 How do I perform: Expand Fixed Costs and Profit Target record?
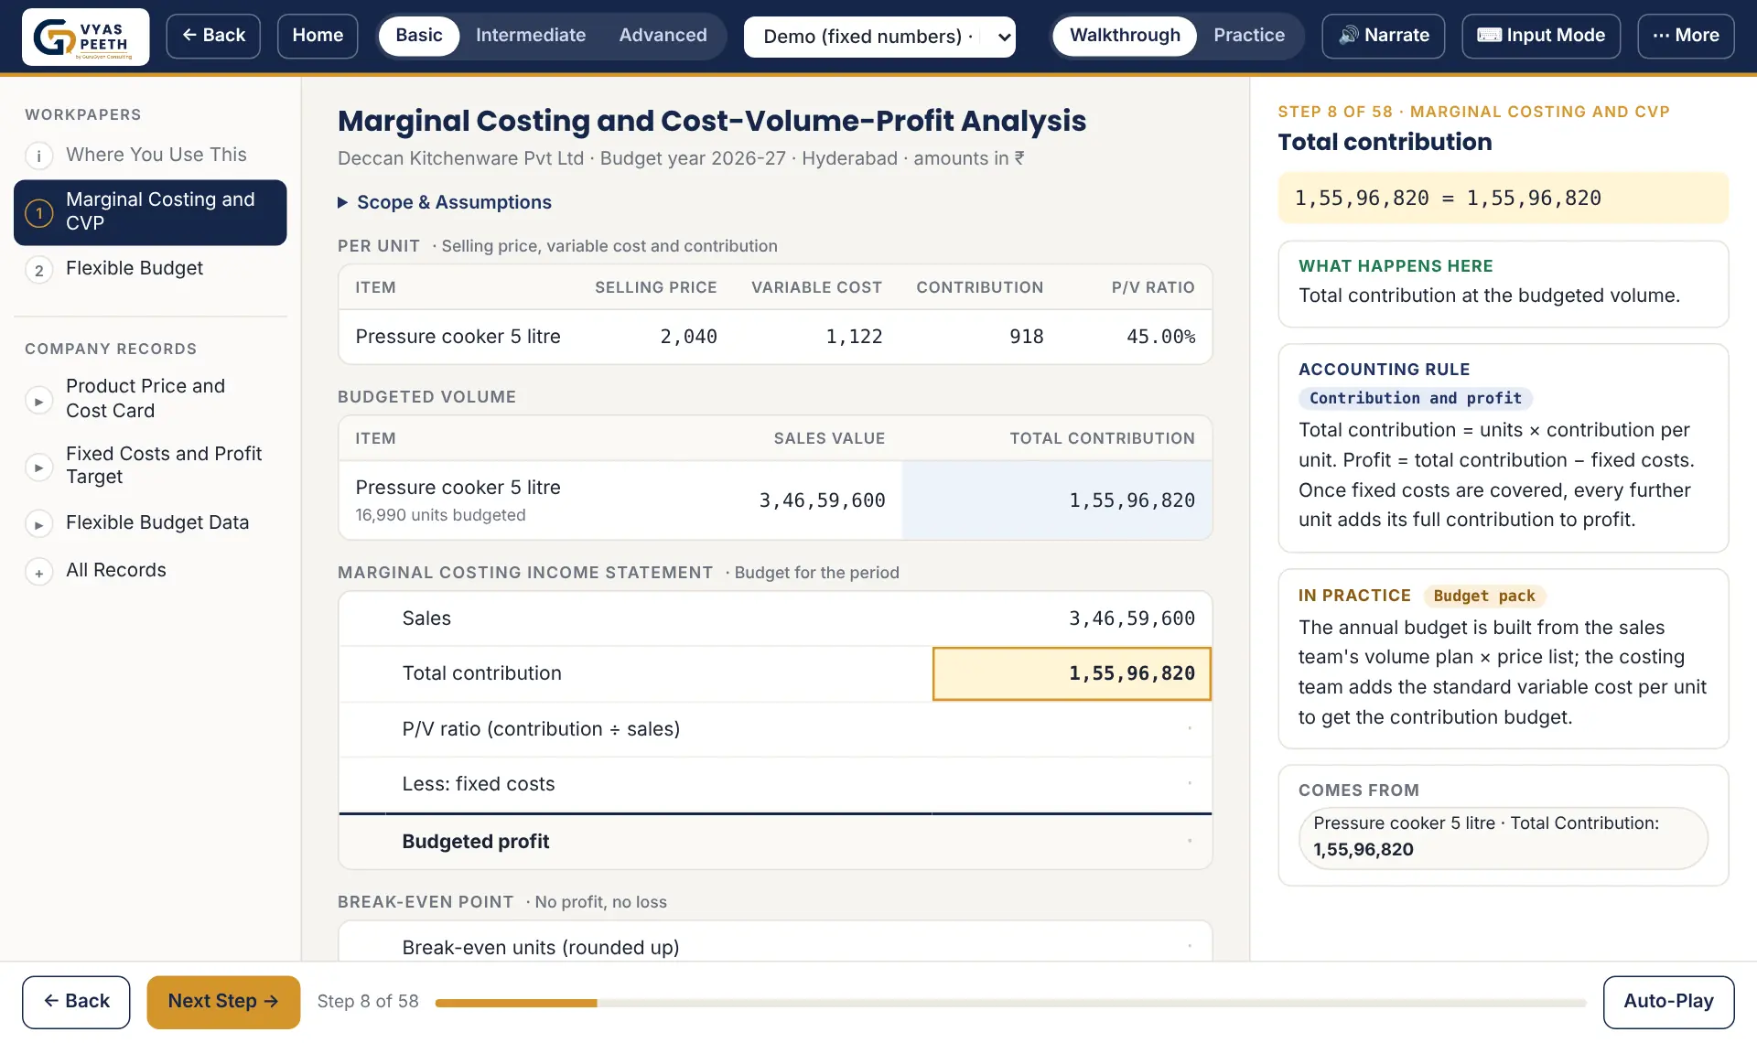point(150,466)
